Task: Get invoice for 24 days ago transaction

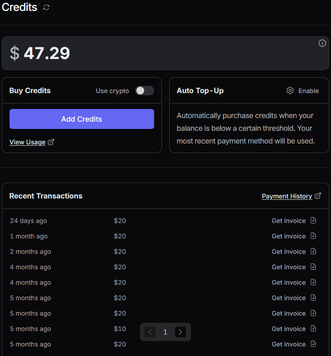Action: pos(288,221)
